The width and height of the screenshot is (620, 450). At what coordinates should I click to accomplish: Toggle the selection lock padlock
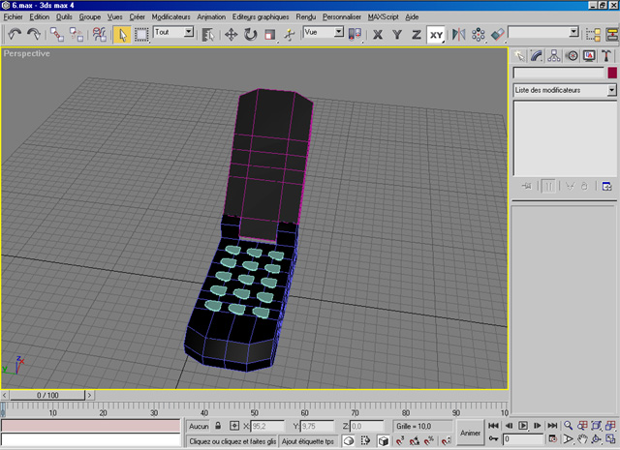pos(219,426)
